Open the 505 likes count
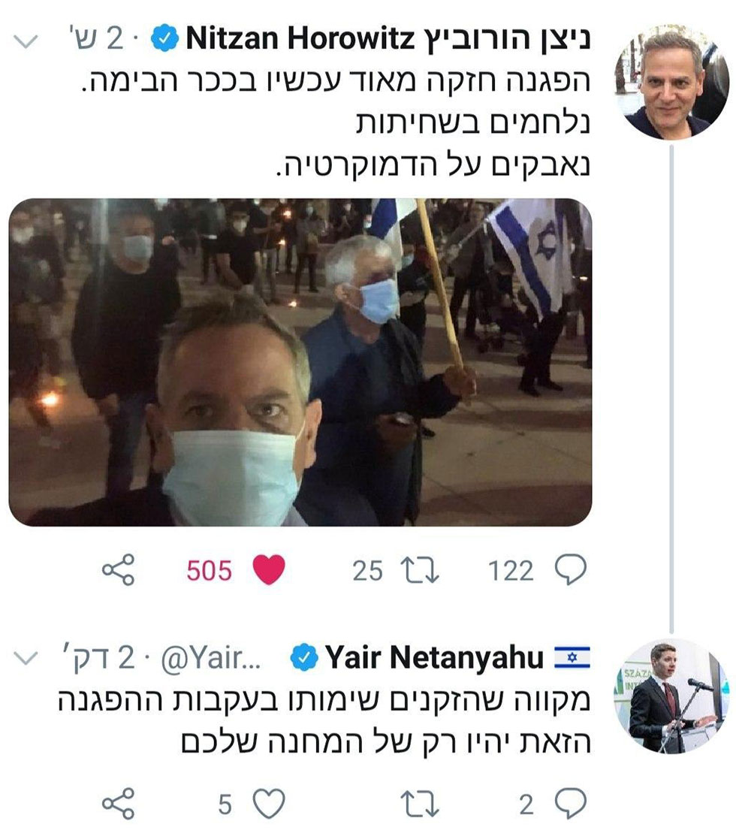The width and height of the screenshot is (736, 836). pyautogui.click(x=210, y=571)
